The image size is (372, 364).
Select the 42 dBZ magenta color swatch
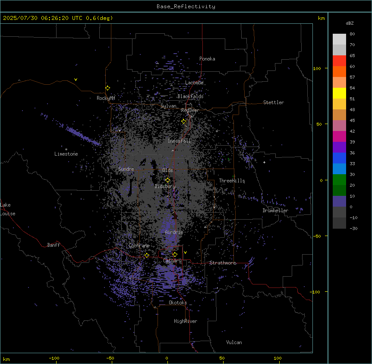coord(339,136)
